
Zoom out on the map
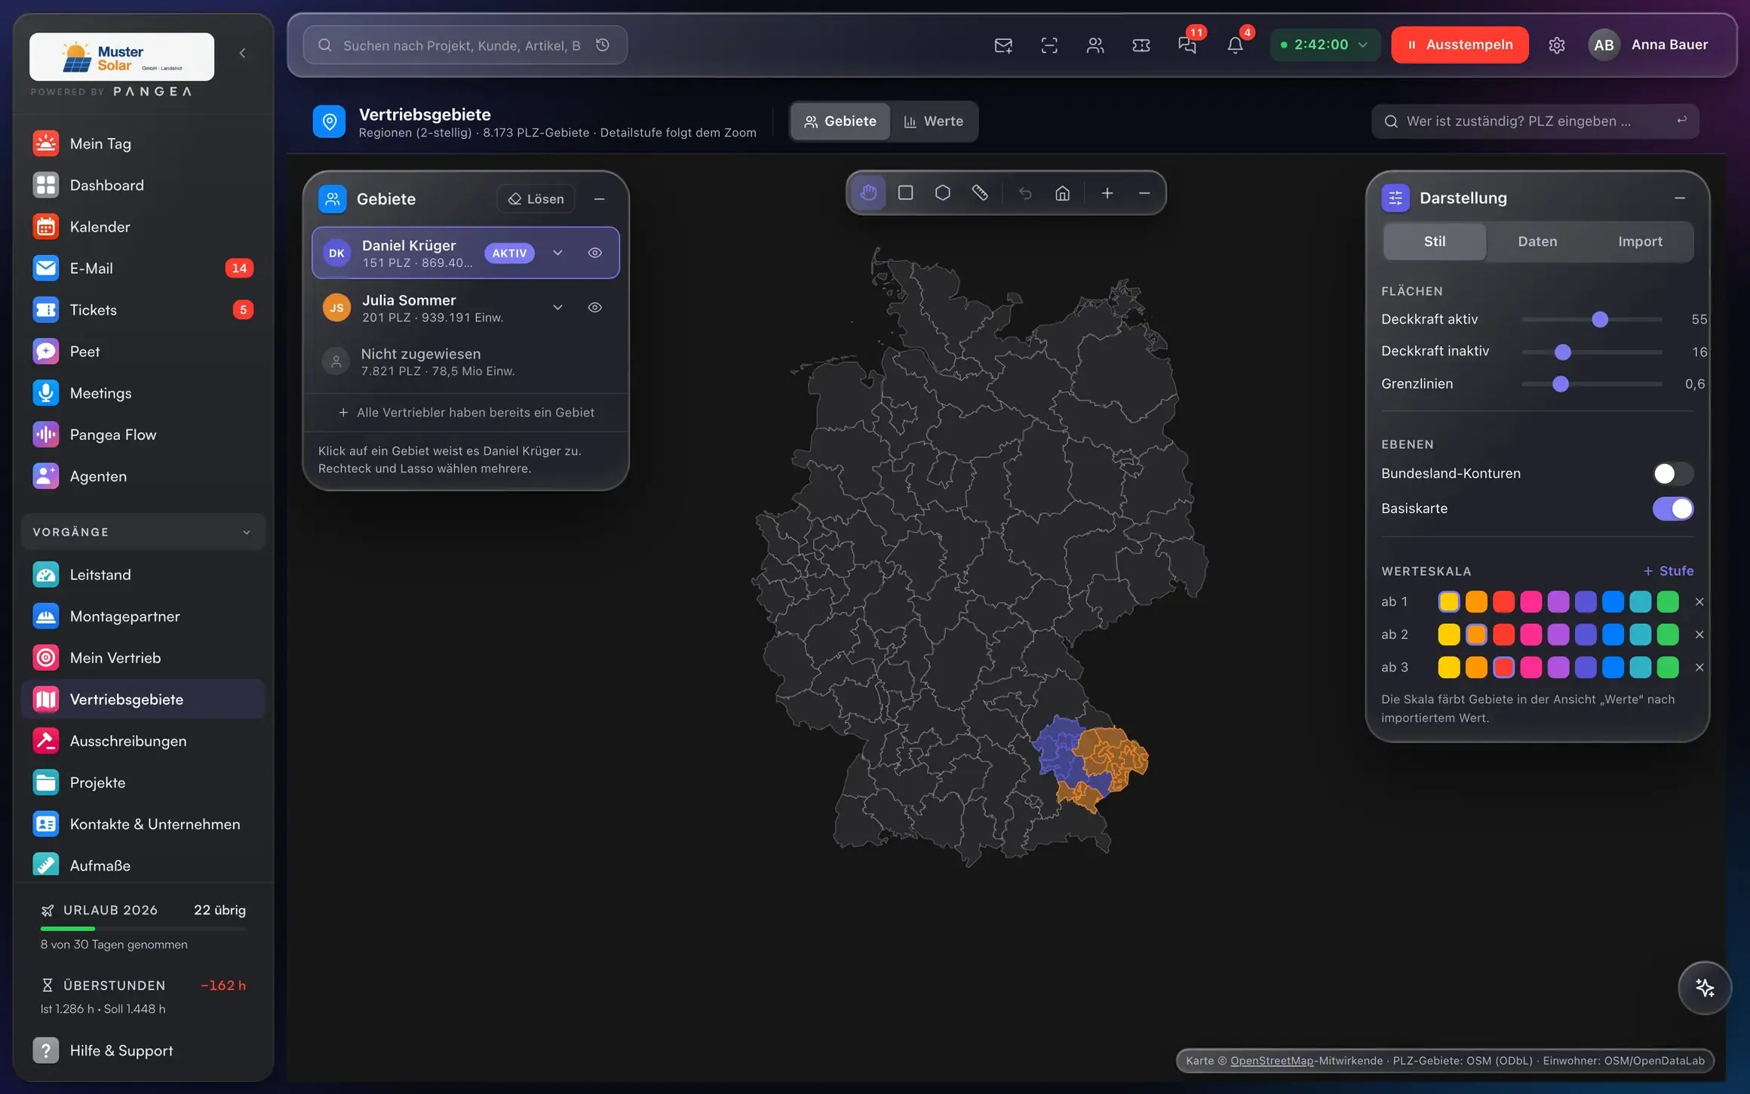[x=1144, y=193]
